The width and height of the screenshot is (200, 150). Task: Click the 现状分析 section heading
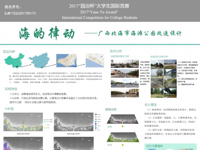tap(116, 51)
